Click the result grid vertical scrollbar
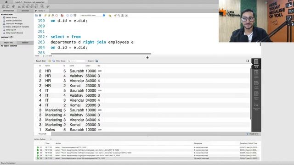 point(250,93)
